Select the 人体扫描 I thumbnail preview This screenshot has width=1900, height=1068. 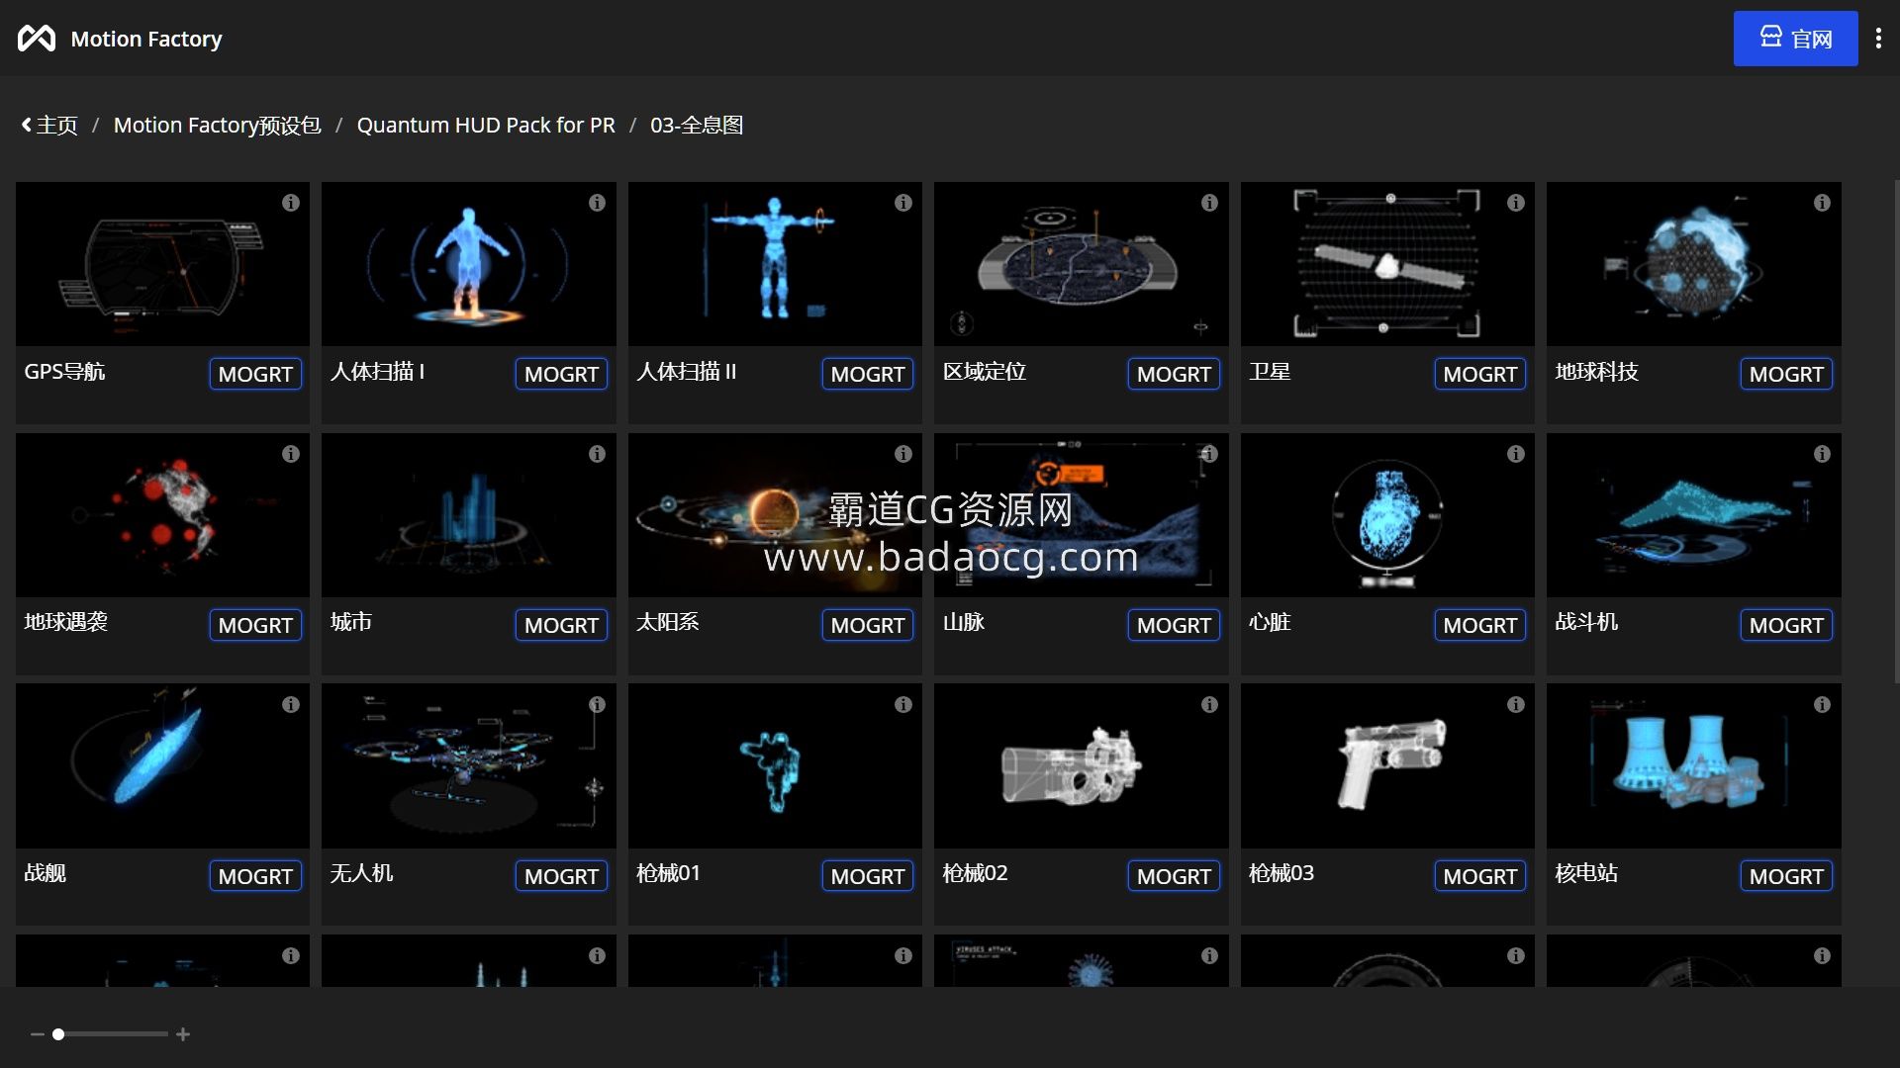pyautogui.click(x=468, y=264)
